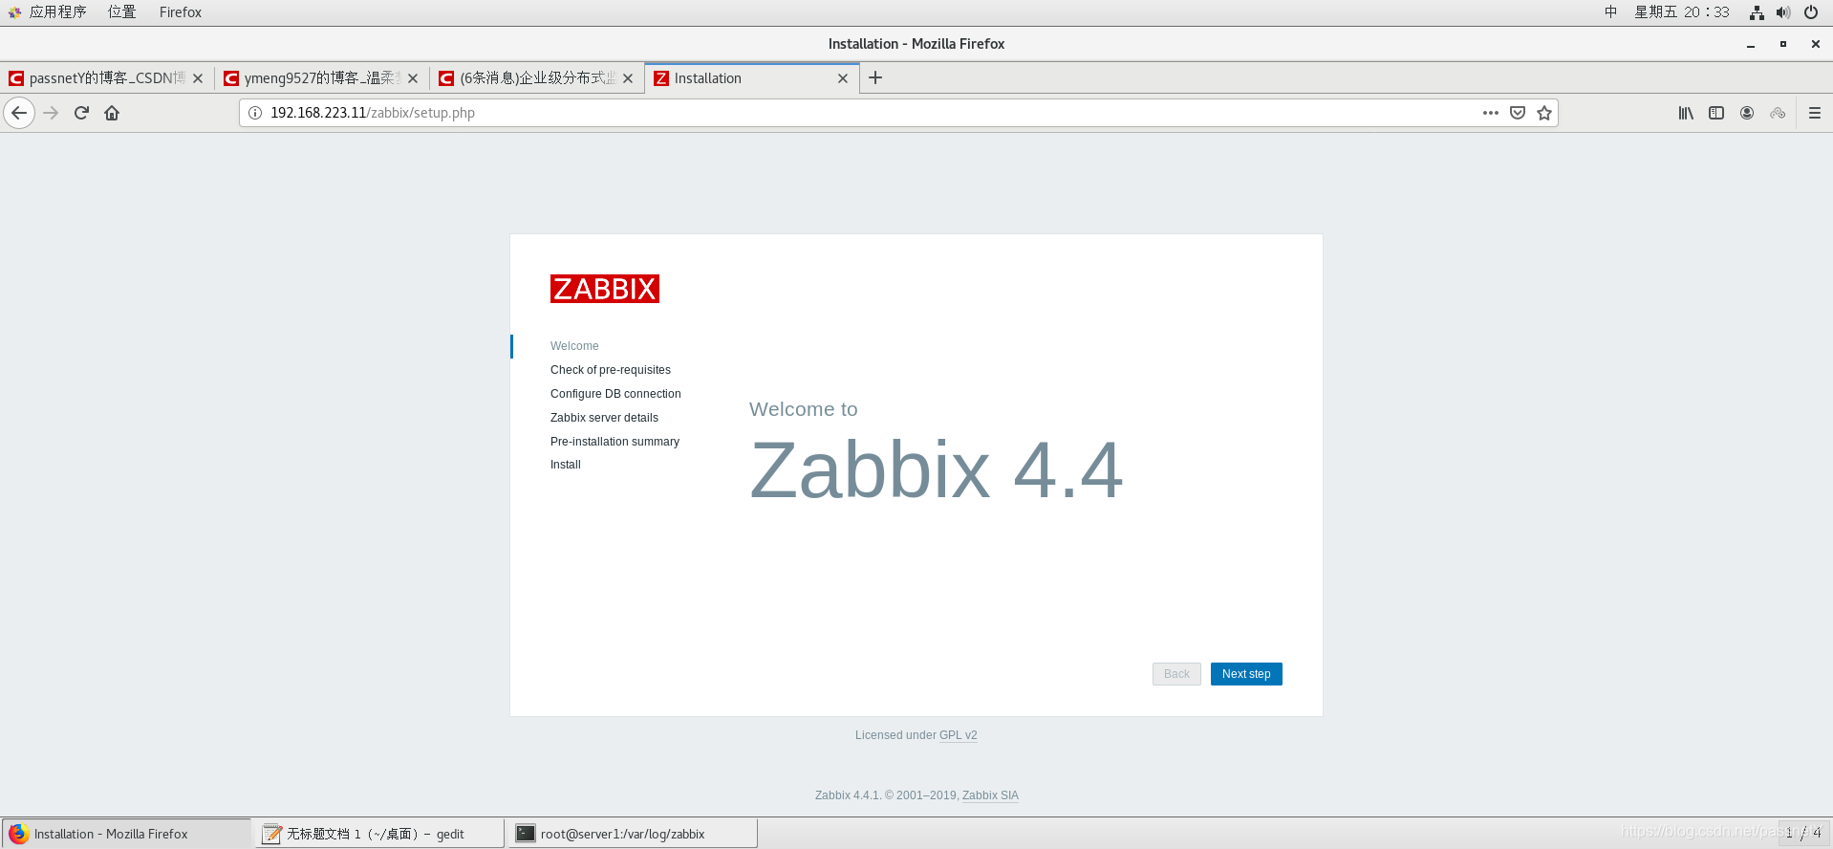
Task: Switch to the passnetY的博客 tab
Action: click(106, 78)
